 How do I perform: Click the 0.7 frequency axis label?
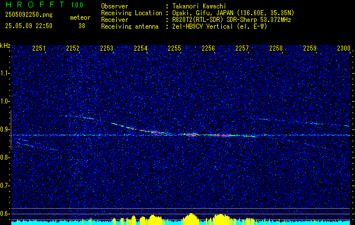[5, 186]
